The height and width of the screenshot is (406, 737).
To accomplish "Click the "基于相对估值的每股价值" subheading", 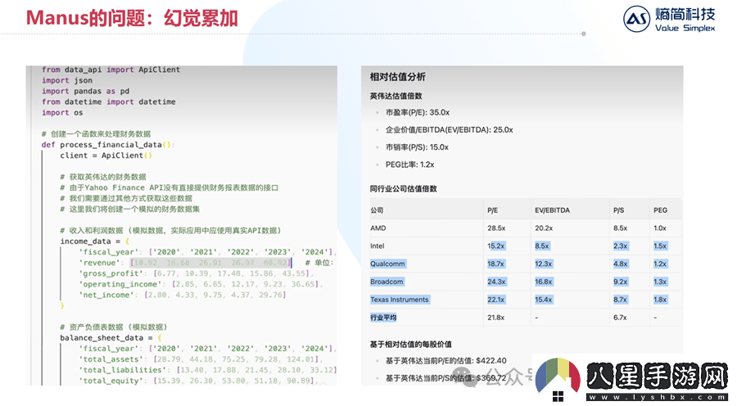I will (411, 345).
